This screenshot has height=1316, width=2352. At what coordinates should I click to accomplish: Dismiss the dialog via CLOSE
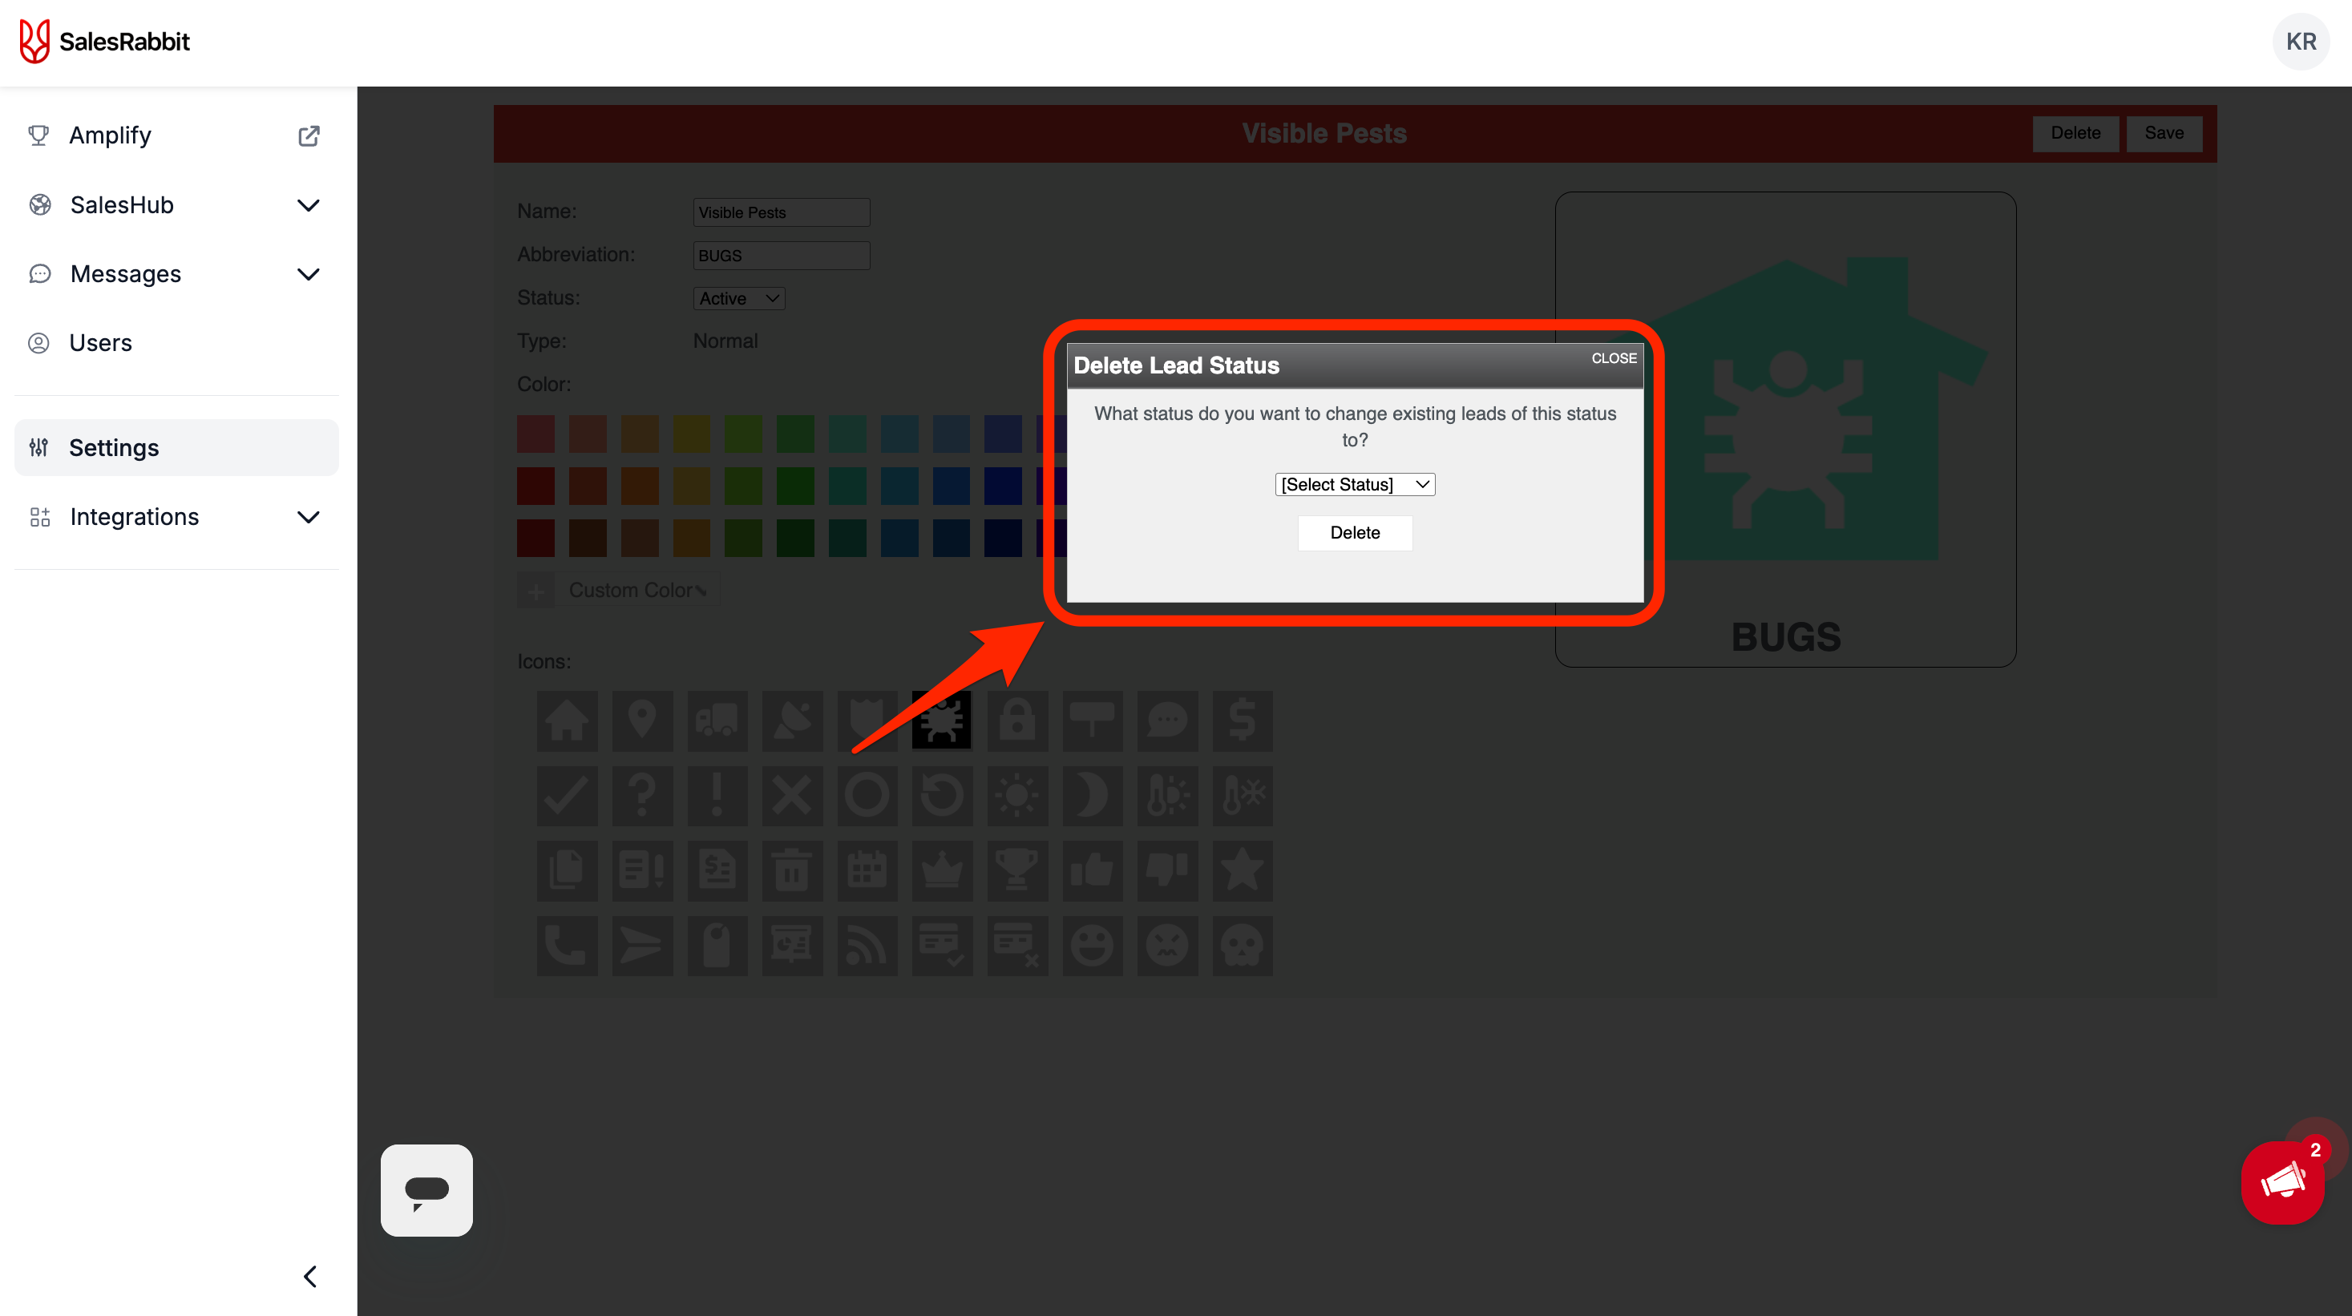[1612, 359]
